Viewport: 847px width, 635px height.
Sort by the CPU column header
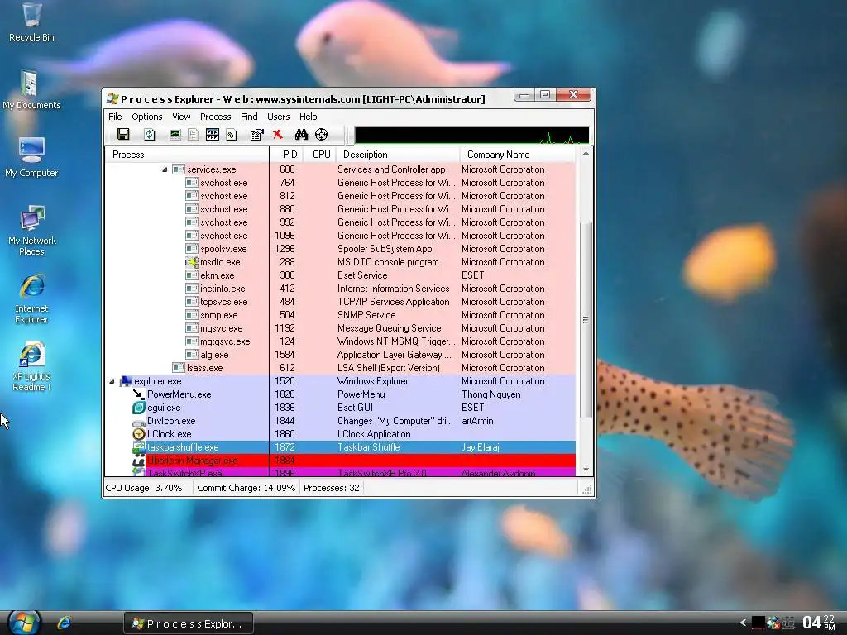click(320, 155)
